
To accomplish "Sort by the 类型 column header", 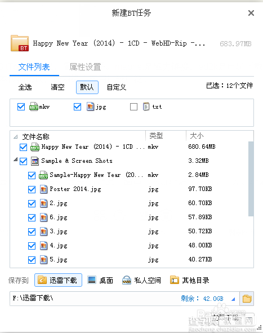I will pos(156,135).
